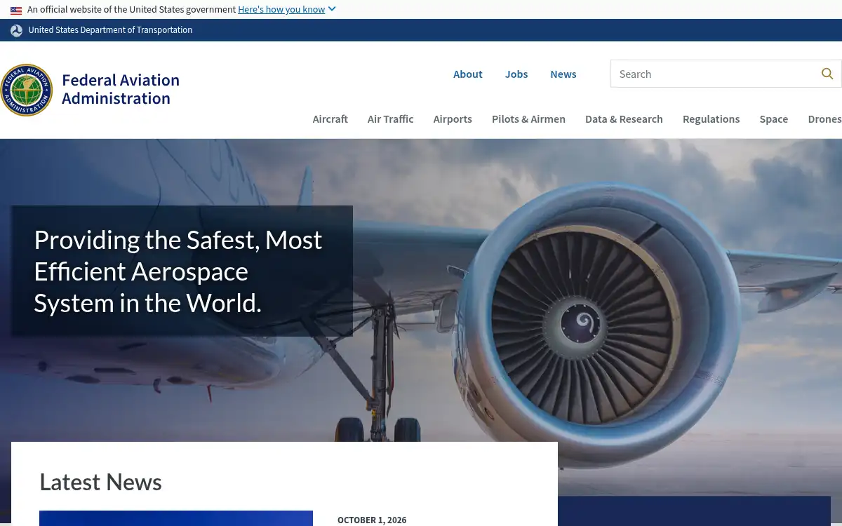Click the FAA seal logo
Screen dimensions: 842x526
point(26,90)
